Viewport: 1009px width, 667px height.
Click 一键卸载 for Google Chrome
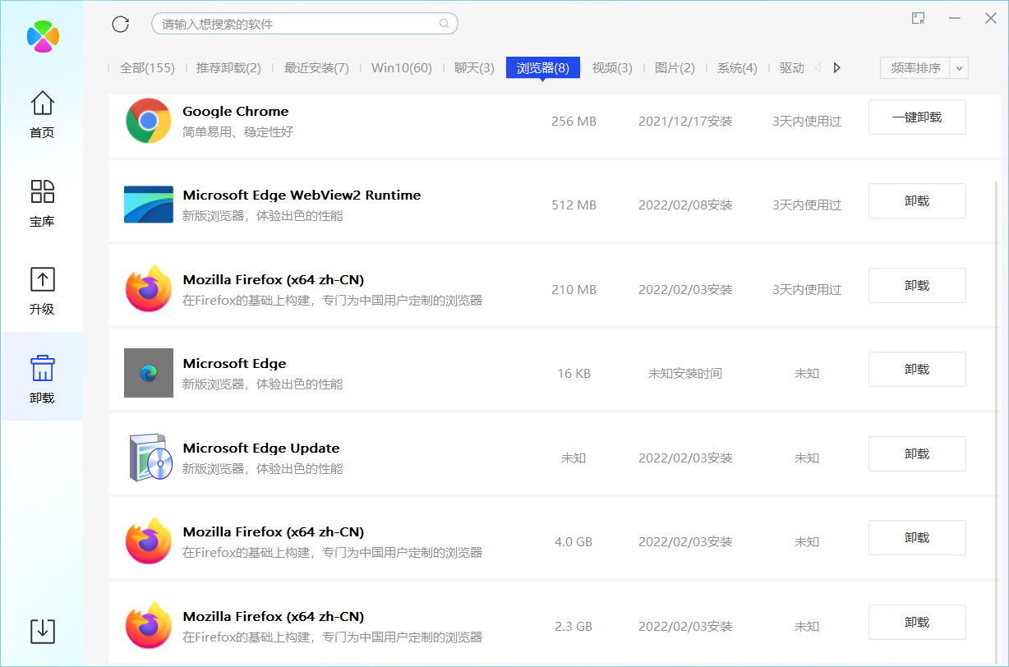917,117
